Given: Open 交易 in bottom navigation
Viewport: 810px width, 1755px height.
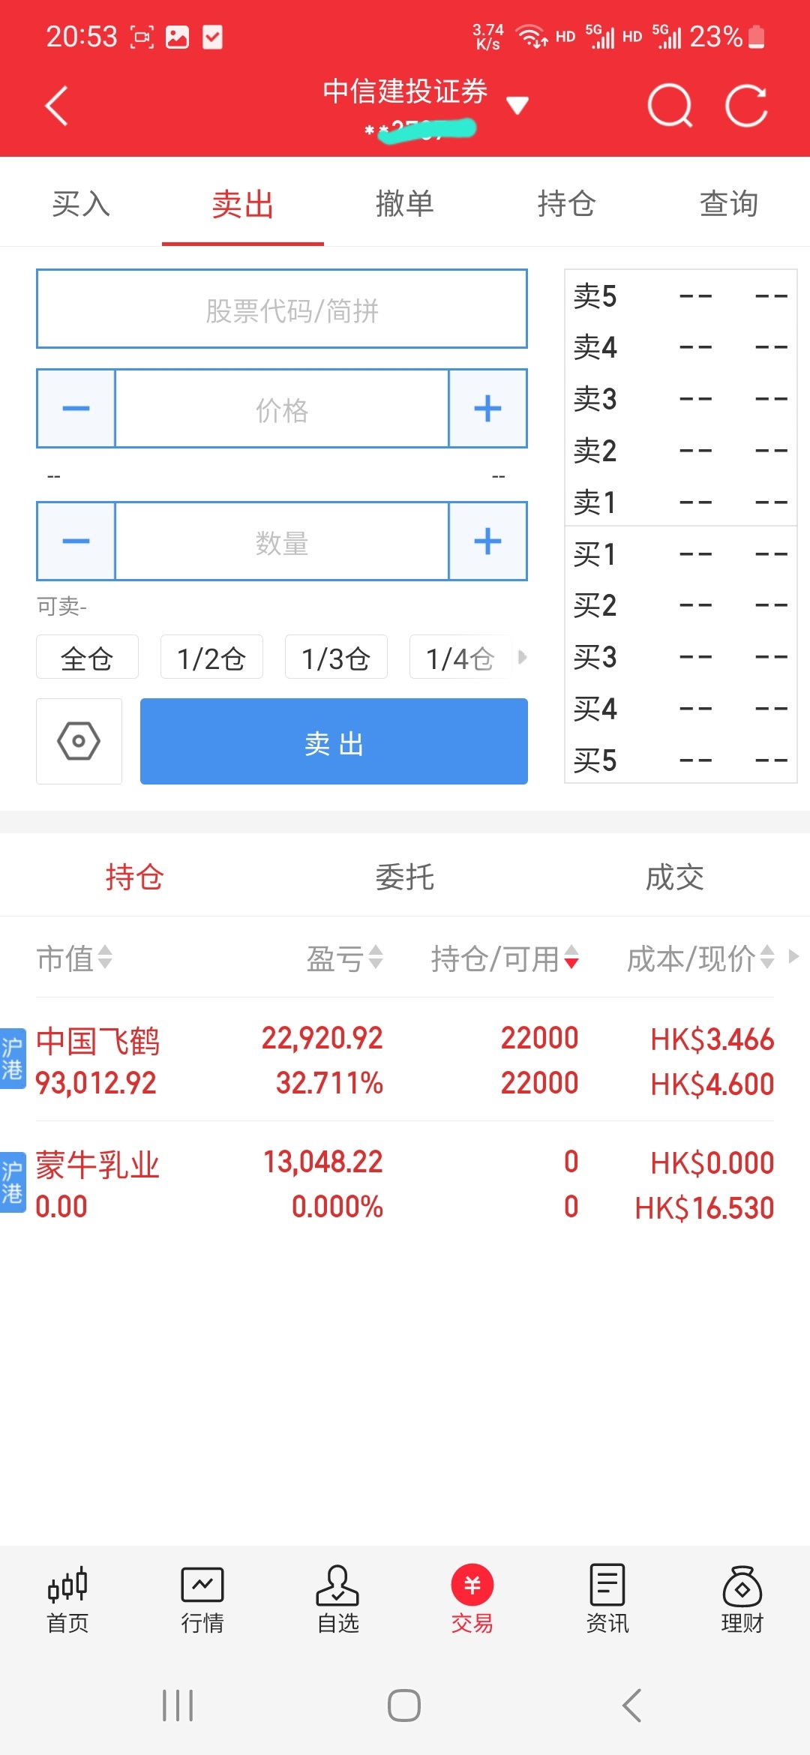Looking at the screenshot, I should click(472, 1600).
